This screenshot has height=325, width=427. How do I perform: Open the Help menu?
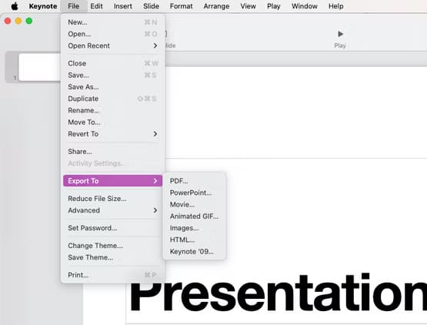coord(335,6)
